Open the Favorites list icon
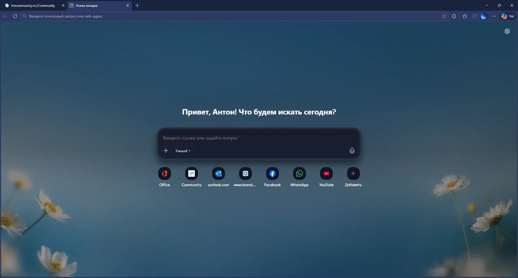This screenshot has height=278, width=518. click(465, 16)
